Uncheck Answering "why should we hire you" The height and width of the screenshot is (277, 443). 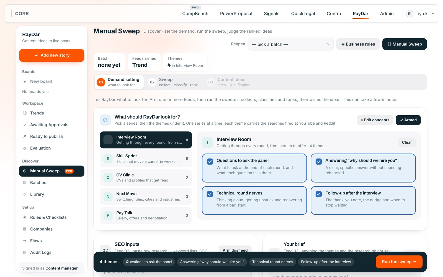[x=319, y=161]
